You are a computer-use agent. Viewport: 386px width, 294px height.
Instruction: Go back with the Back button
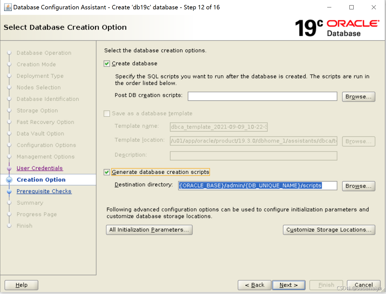[255, 285]
